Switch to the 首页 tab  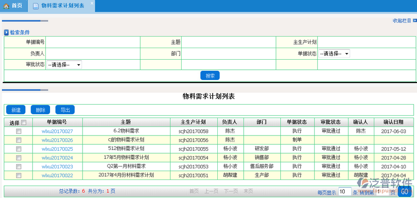click(x=13, y=6)
